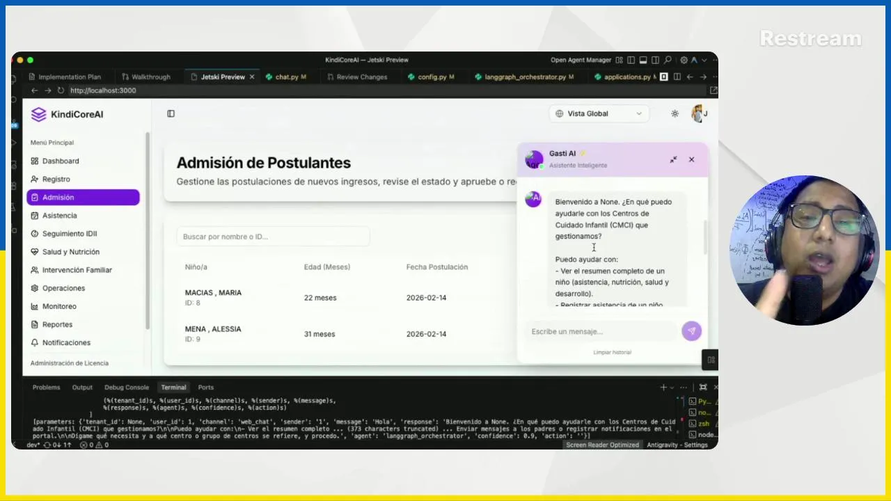Send the chat message
Viewport: 891px width, 501px height.
click(691, 331)
